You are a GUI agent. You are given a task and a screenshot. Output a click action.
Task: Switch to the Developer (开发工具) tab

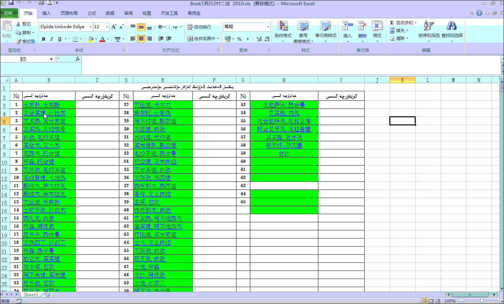click(x=169, y=13)
